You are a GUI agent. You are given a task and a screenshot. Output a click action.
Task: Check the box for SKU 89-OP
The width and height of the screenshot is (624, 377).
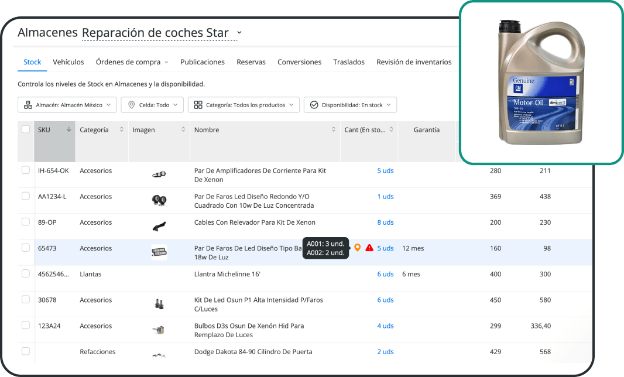(26, 222)
